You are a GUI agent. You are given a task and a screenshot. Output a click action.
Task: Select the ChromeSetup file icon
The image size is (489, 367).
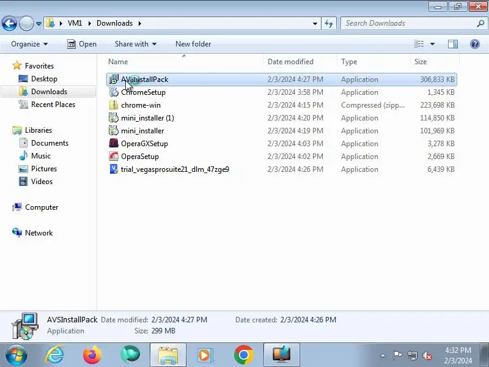pos(114,92)
